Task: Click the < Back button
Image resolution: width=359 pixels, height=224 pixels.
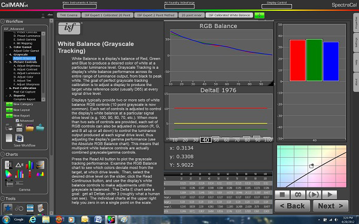Action: point(293,206)
